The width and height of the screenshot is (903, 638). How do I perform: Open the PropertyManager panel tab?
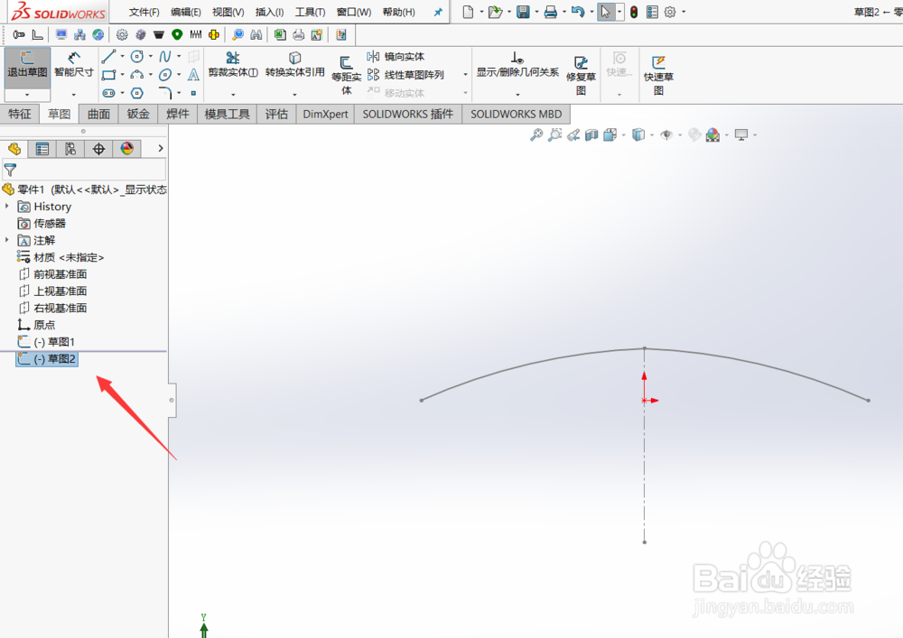tap(42, 149)
